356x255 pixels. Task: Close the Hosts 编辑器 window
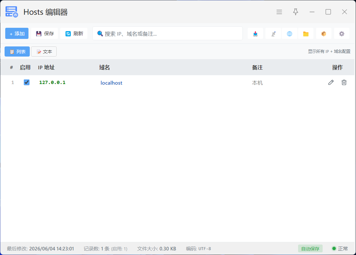pyautogui.click(x=345, y=12)
